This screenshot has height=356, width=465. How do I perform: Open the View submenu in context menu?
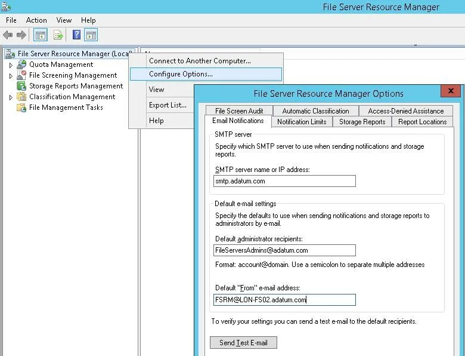162,90
